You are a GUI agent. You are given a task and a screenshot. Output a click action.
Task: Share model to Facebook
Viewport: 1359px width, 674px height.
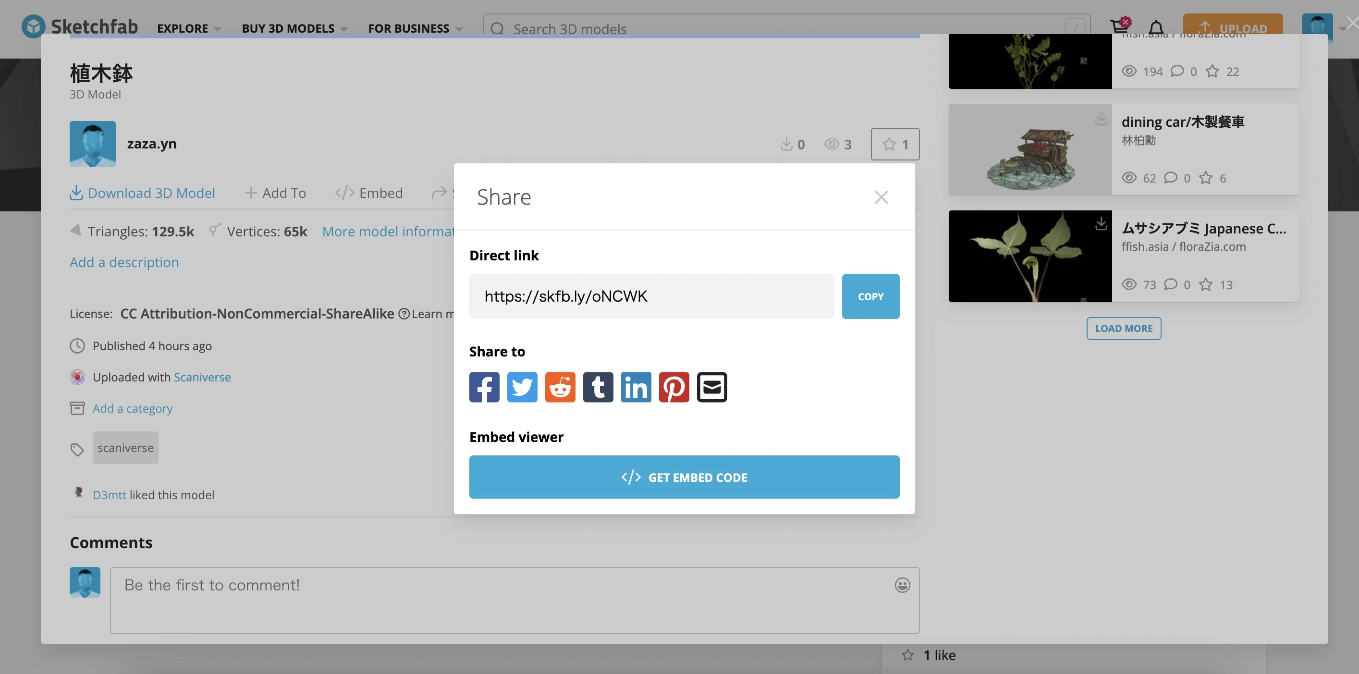(x=484, y=387)
